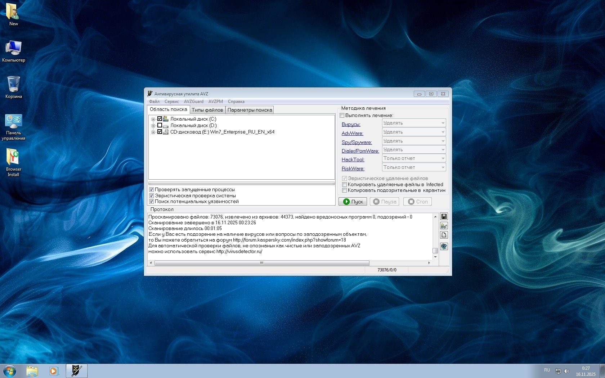Click the Windows Start orb

[x=9, y=371]
